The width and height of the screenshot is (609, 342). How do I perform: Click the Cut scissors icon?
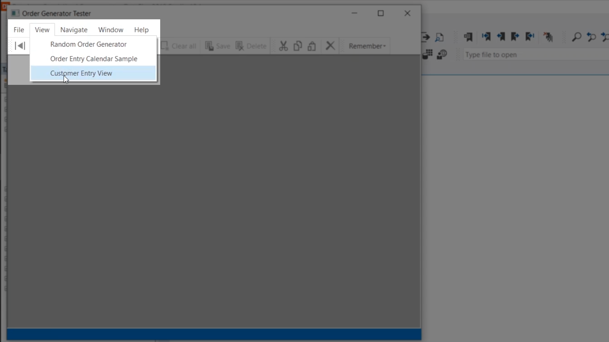coord(283,46)
